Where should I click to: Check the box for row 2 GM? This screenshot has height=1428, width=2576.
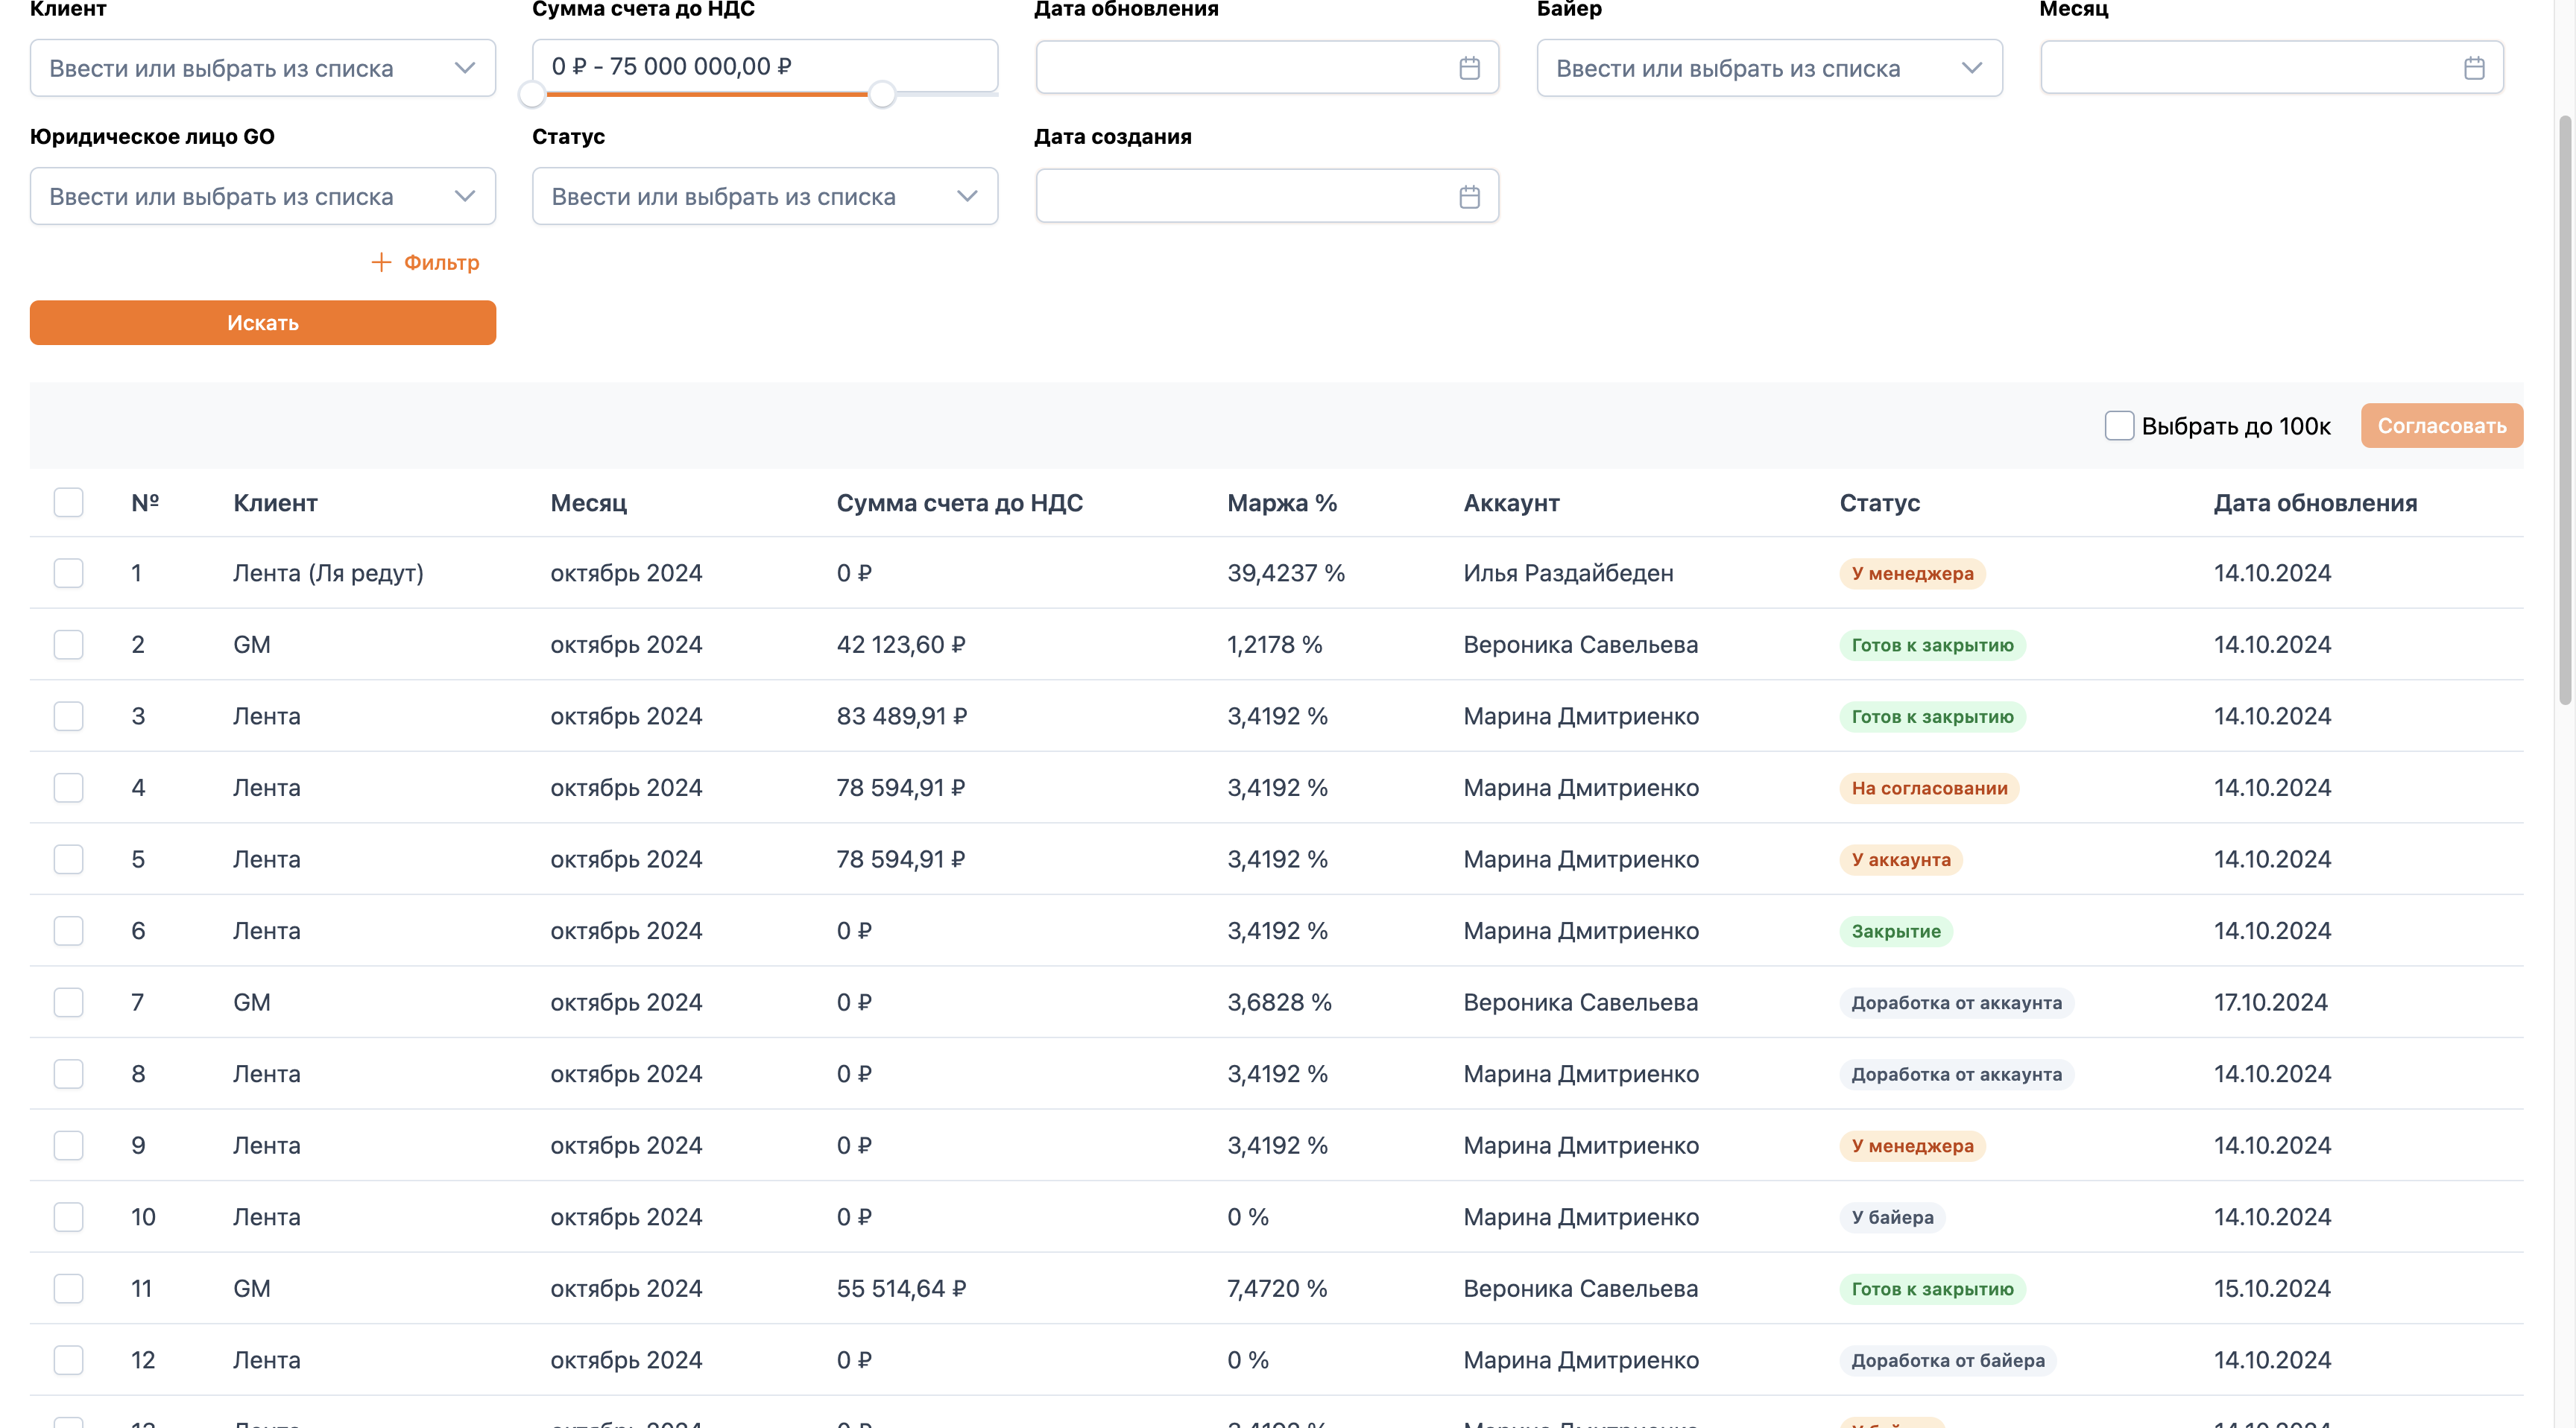click(x=68, y=645)
